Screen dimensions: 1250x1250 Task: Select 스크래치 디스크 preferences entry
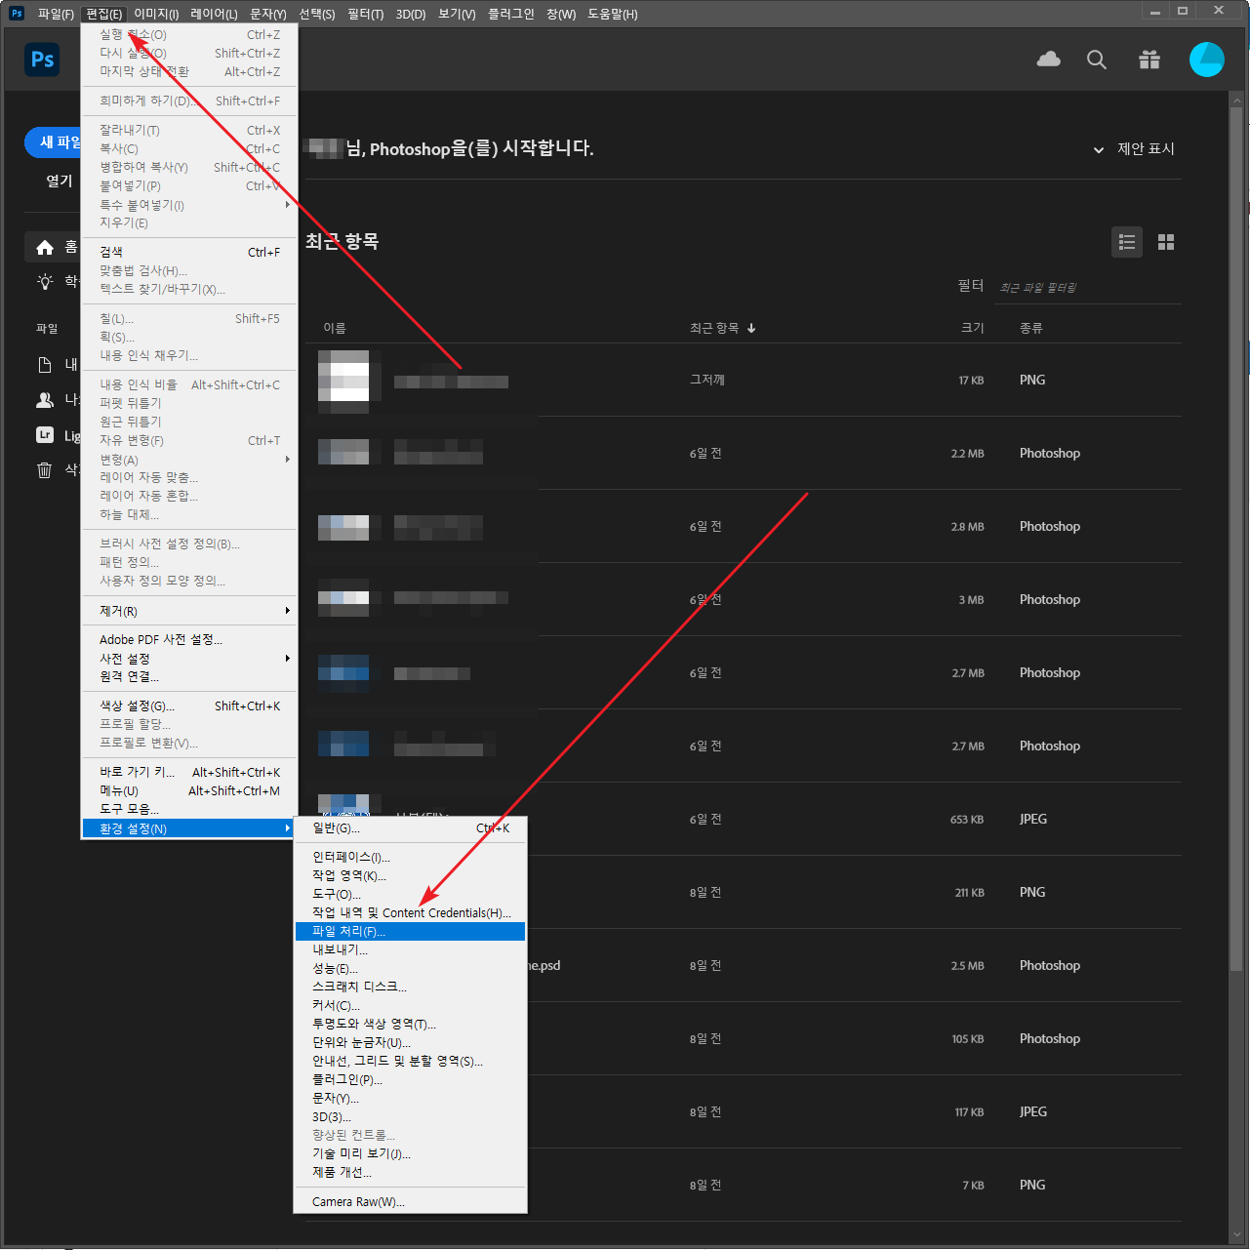410,988
